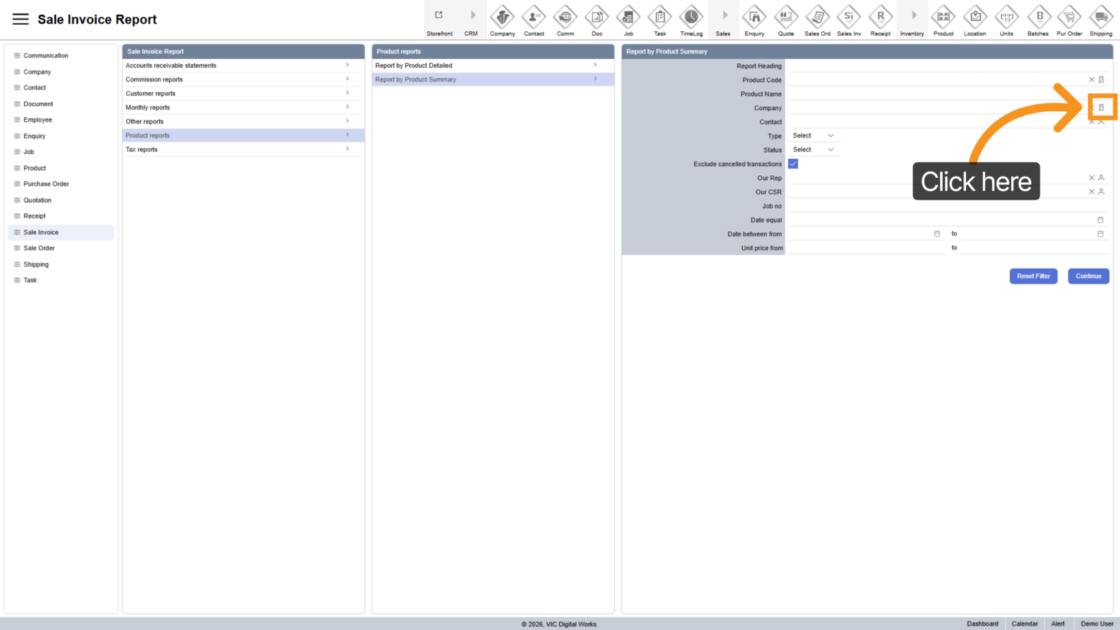1120x630 pixels.
Task: Open the Sales Inv toolbar icon
Action: click(849, 17)
